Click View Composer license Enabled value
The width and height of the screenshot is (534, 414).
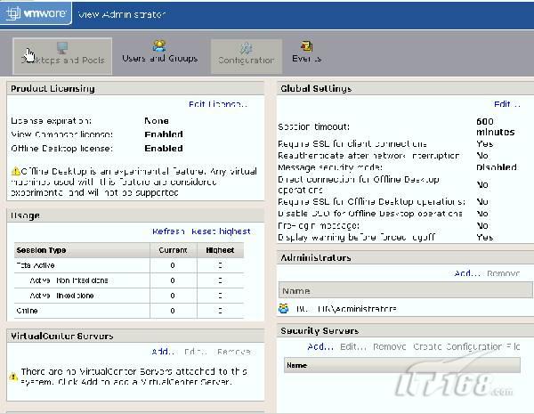(x=164, y=134)
